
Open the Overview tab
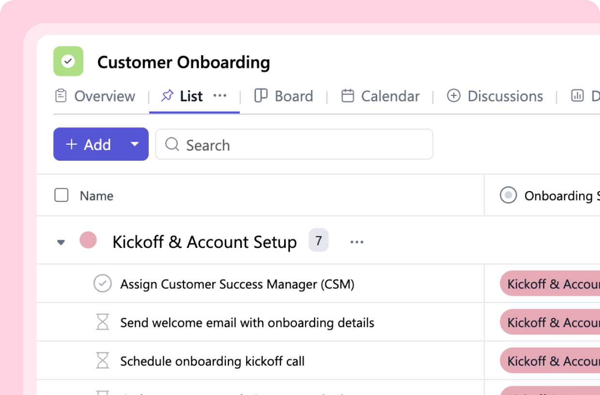(95, 96)
